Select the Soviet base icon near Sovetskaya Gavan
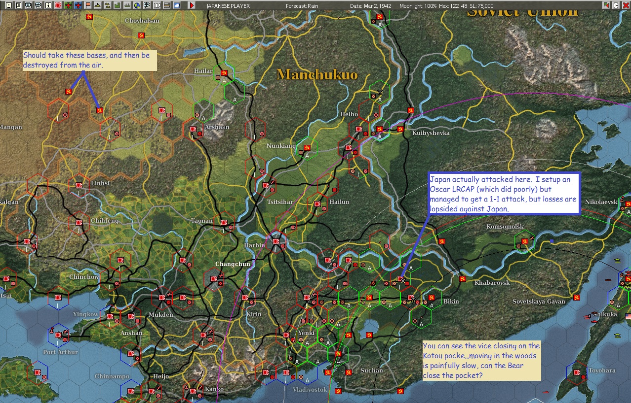 (x=576, y=297)
